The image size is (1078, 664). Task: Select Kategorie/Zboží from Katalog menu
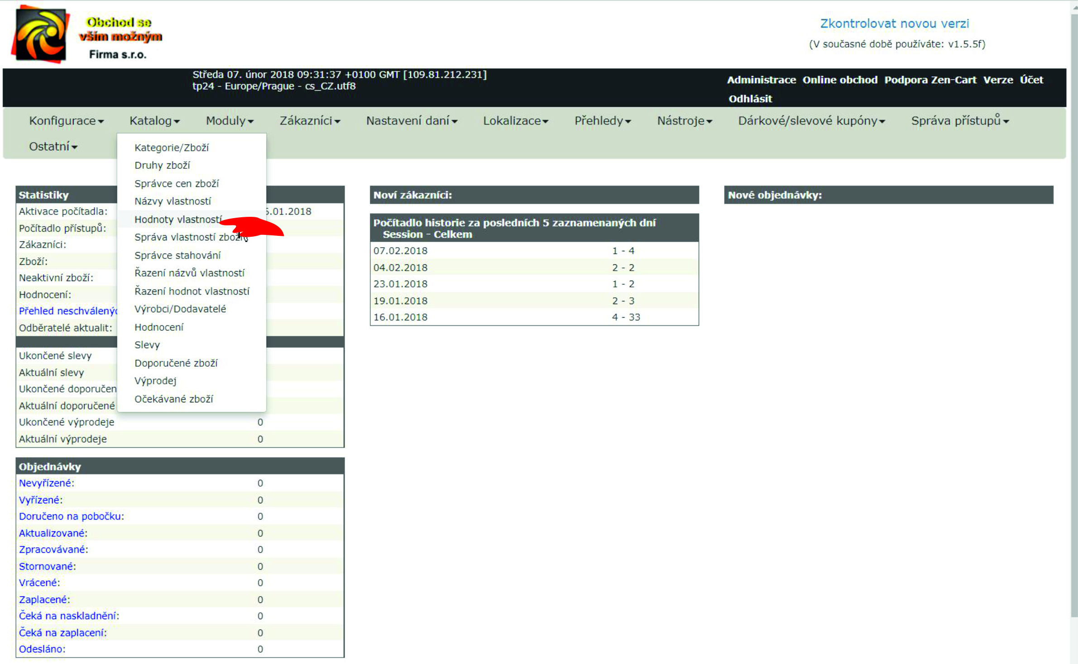[171, 148]
